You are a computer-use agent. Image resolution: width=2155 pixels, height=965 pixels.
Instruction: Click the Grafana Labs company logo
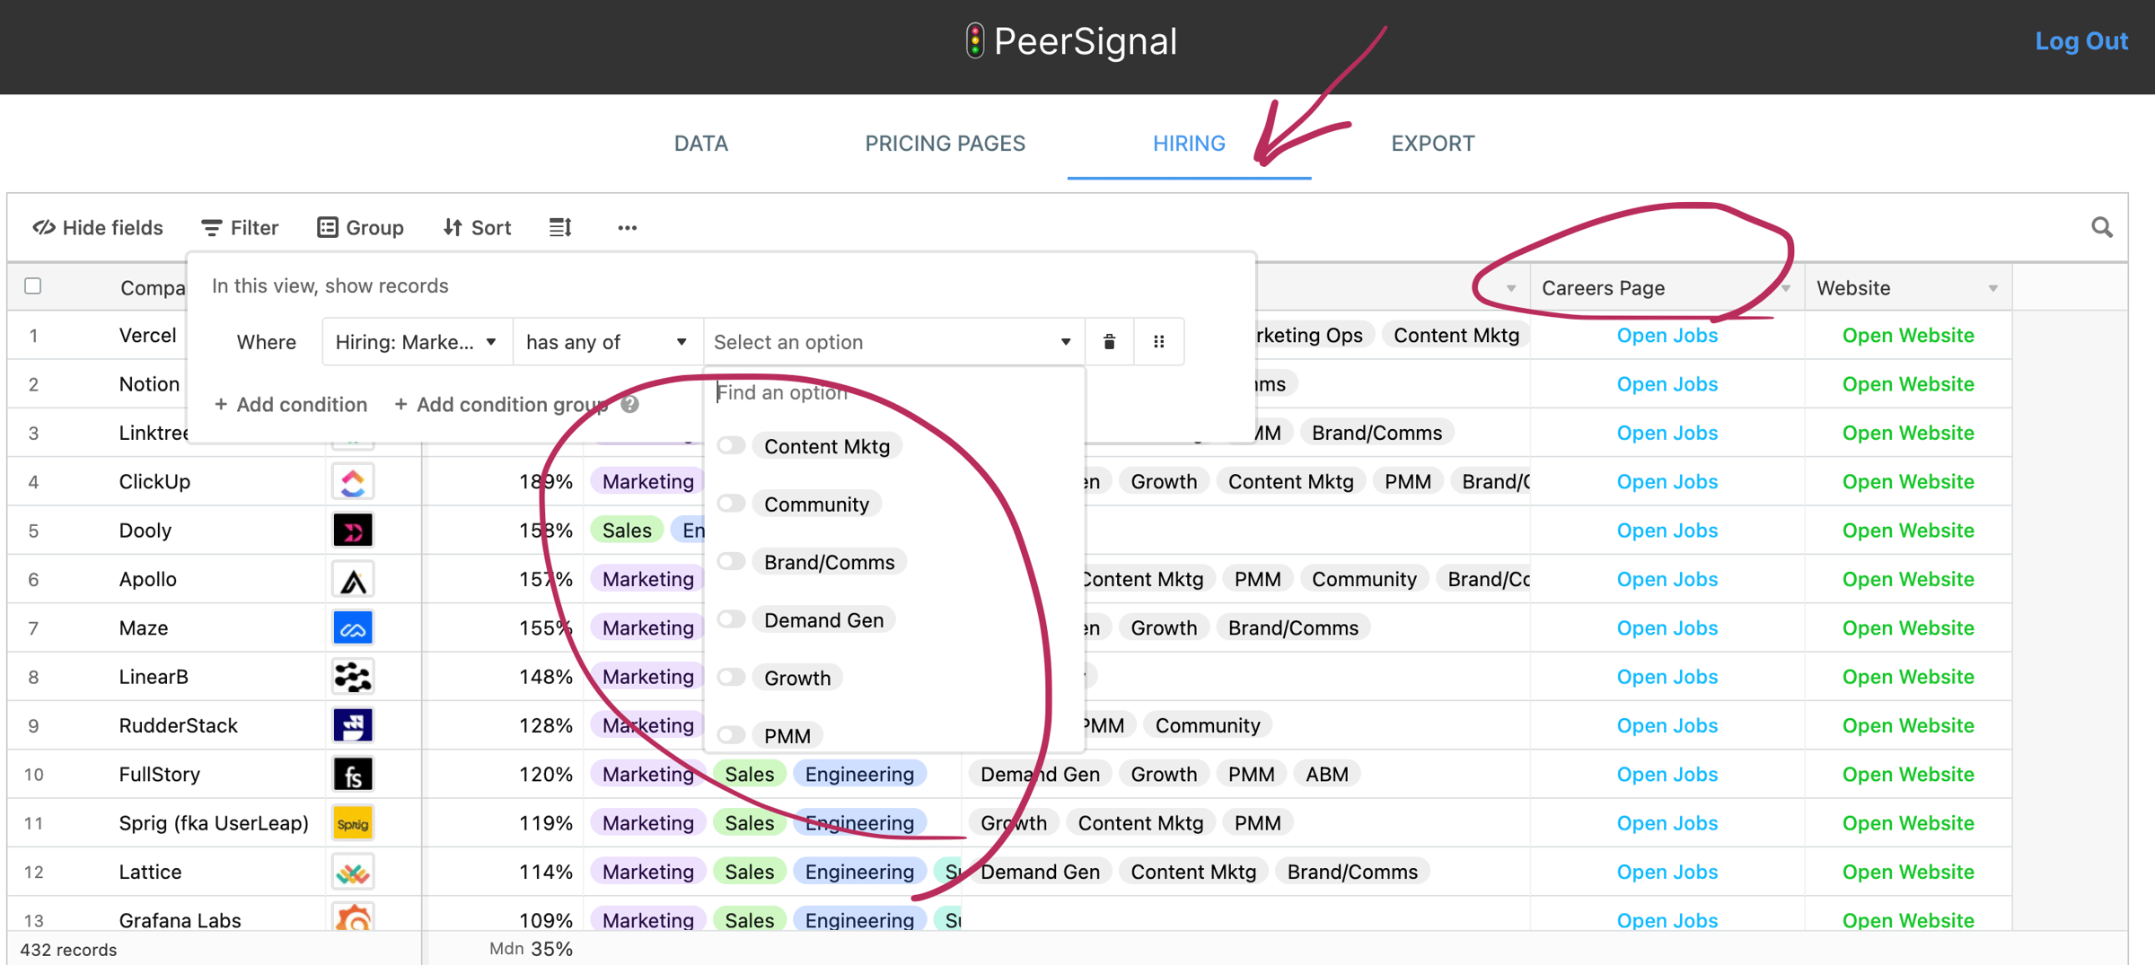(353, 917)
